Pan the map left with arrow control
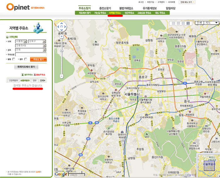Screen dimensions: 220x178 58,27
